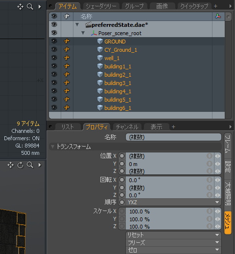
Task: Click the mesh cube icon of well_1
Action: tap(100, 58)
